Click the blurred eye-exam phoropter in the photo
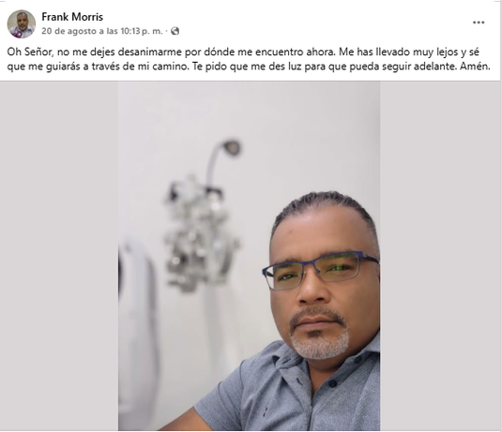Screen dimensions: 502x432 [x=201, y=235]
